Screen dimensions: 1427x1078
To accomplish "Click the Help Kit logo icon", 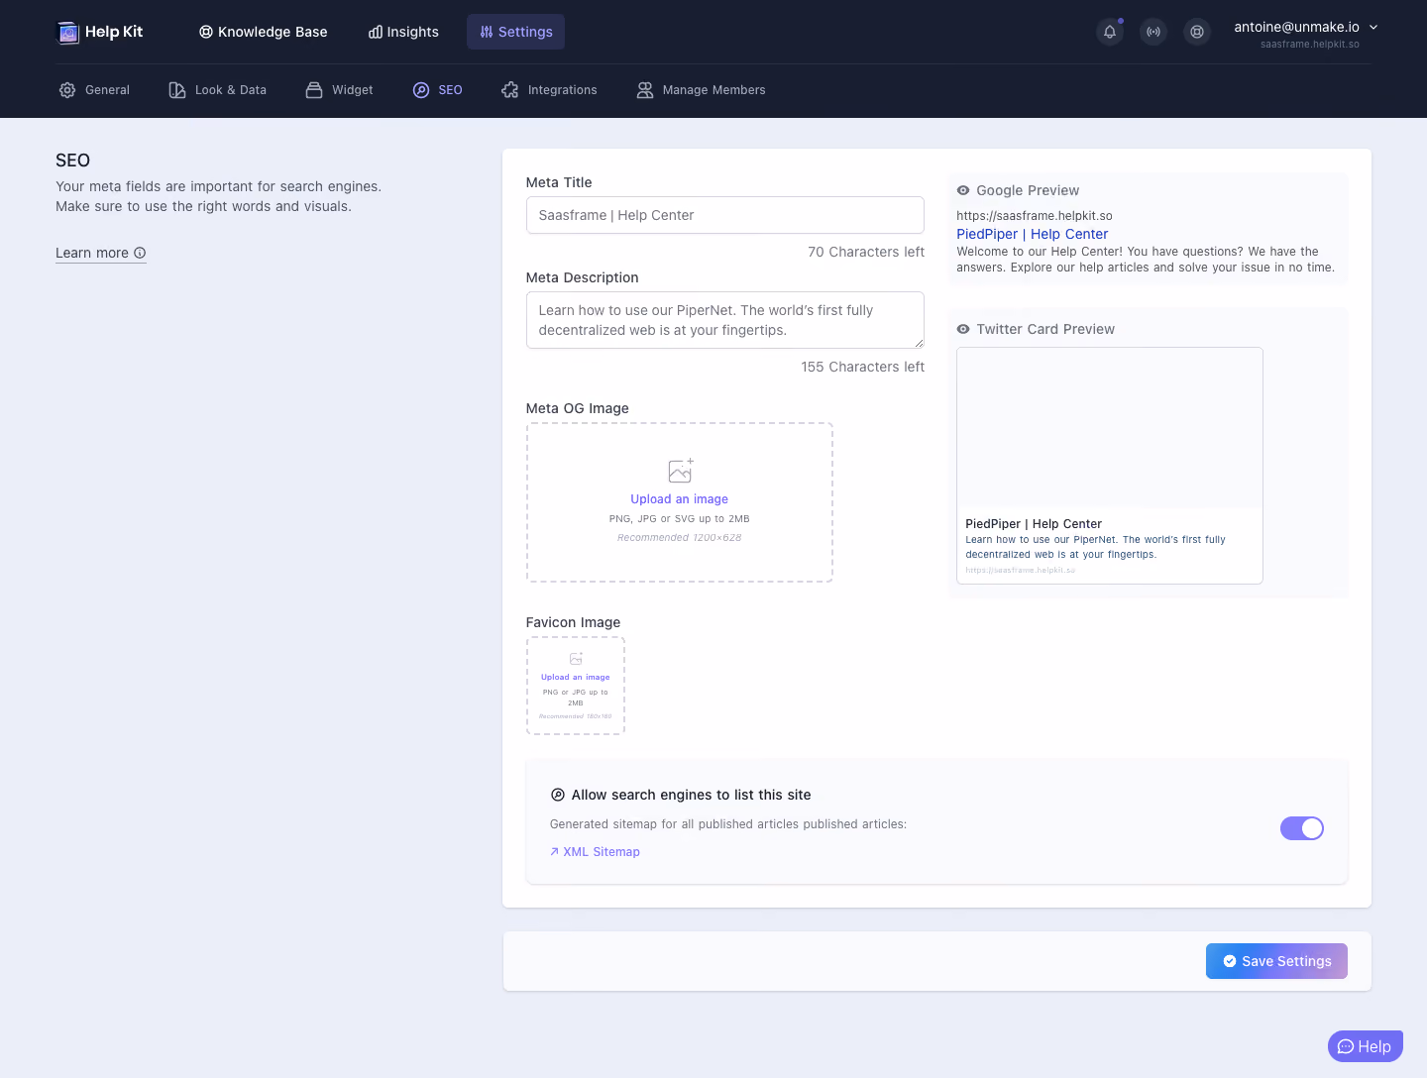I will [67, 33].
